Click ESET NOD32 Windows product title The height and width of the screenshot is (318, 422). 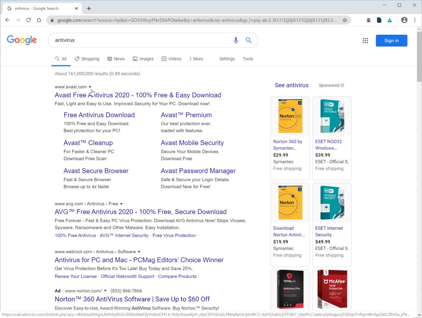(x=329, y=145)
